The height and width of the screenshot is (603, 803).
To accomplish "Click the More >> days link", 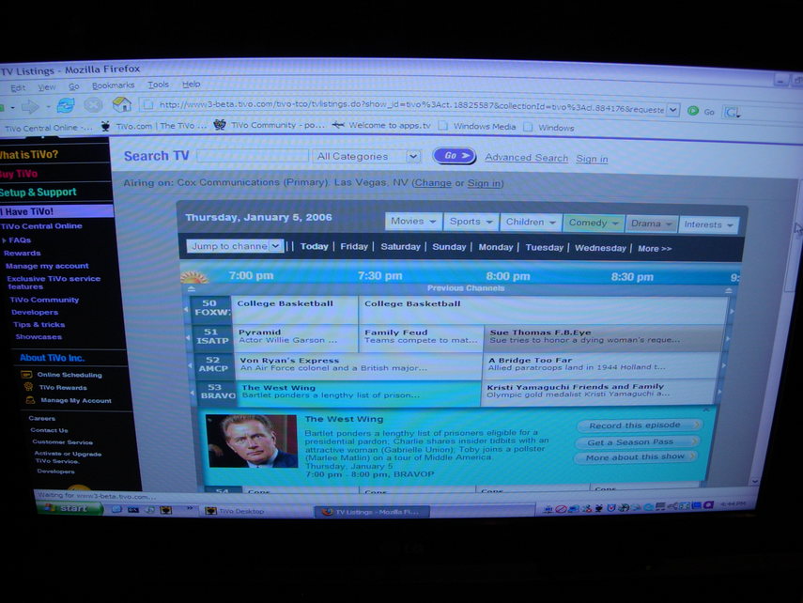I will pyautogui.click(x=655, y=249).
